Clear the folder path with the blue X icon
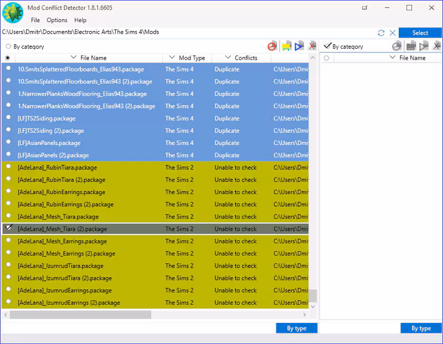This screenshot has width=443, height=344. pos(393,33)
